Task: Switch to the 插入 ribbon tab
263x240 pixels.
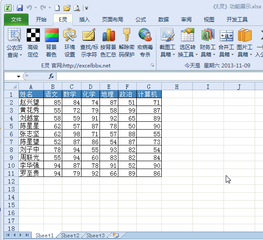Action: point(85,20)
